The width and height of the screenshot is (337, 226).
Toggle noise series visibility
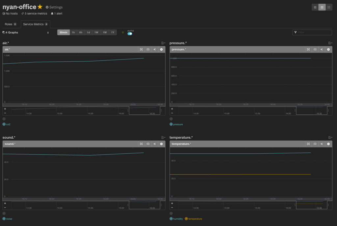[7, 219]
